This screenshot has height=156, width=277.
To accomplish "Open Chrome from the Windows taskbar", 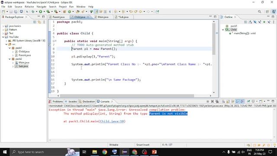I will 105,152.
